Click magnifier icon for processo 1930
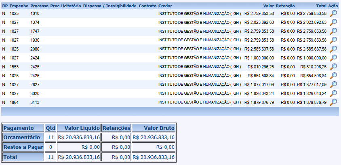 click(333, 40)
